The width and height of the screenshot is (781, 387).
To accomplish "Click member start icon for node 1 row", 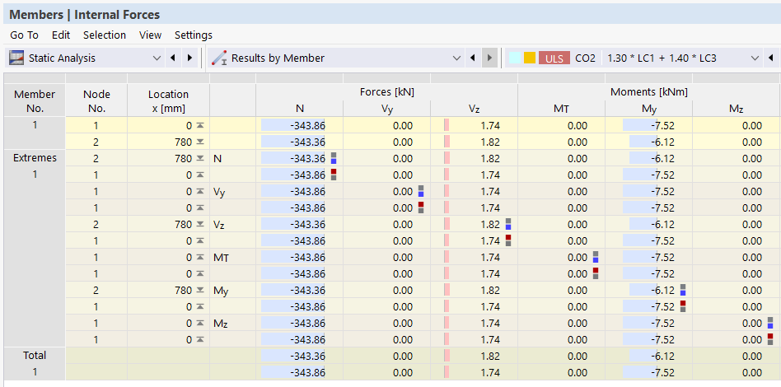I will tap(199, 125).
